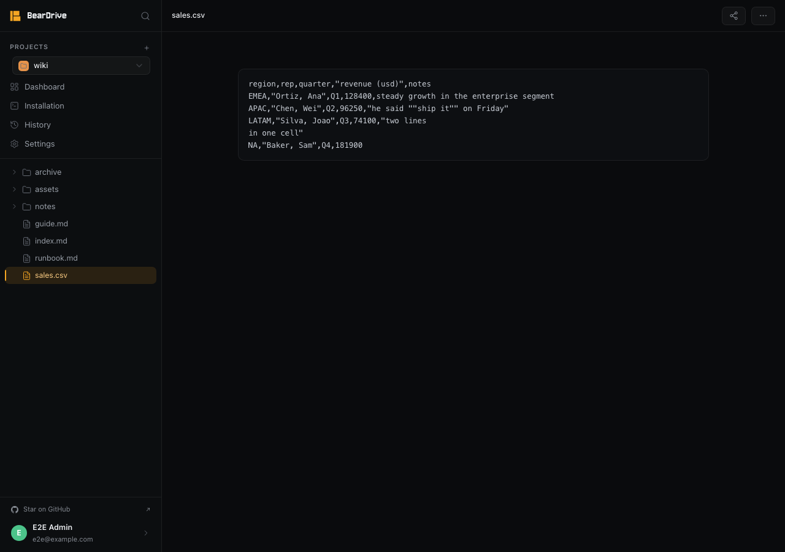Image resolution: width=785 pixels, height=552 pixels.
Task: Select the archive folder
Action: click(x=81, y=172)
